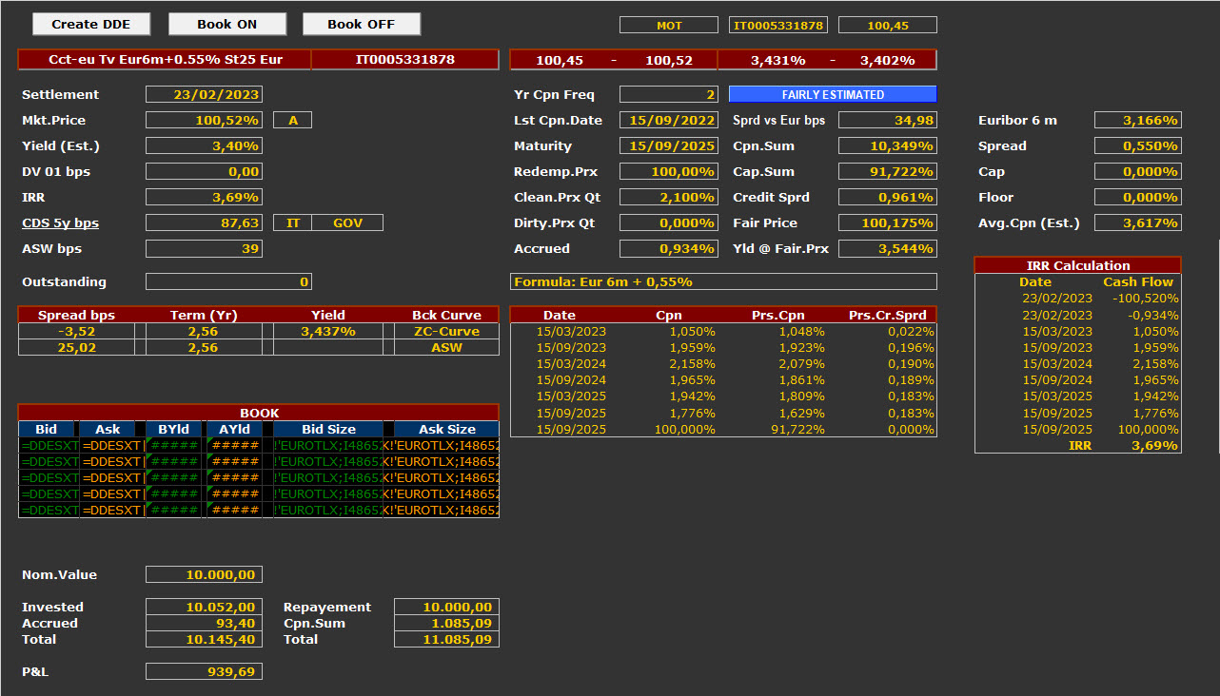Click the blue FAIRLY ESTIMATED indicator
This screenshot has width=1220, height=696.
coord(833,95)
